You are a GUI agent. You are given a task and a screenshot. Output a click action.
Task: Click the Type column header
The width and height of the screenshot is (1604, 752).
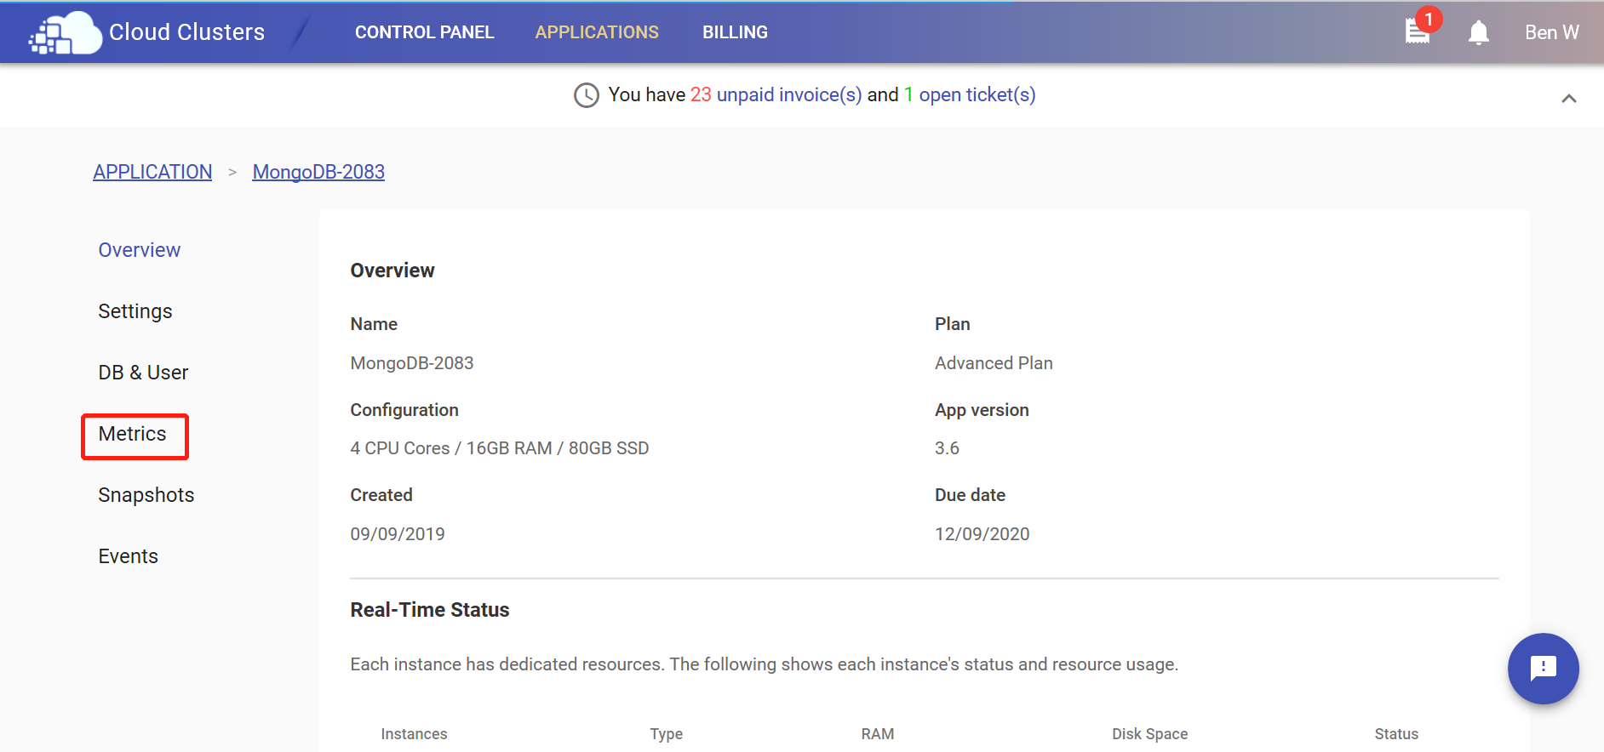pos(667,734)
